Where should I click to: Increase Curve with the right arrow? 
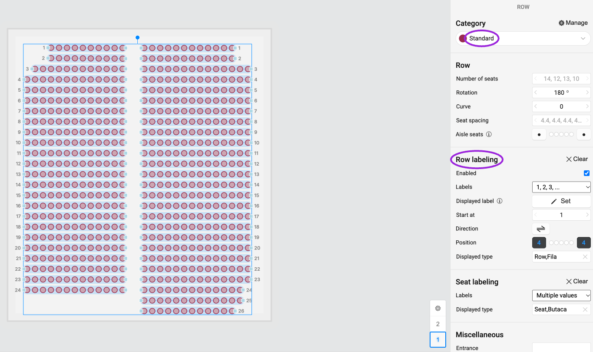[587, 106]
